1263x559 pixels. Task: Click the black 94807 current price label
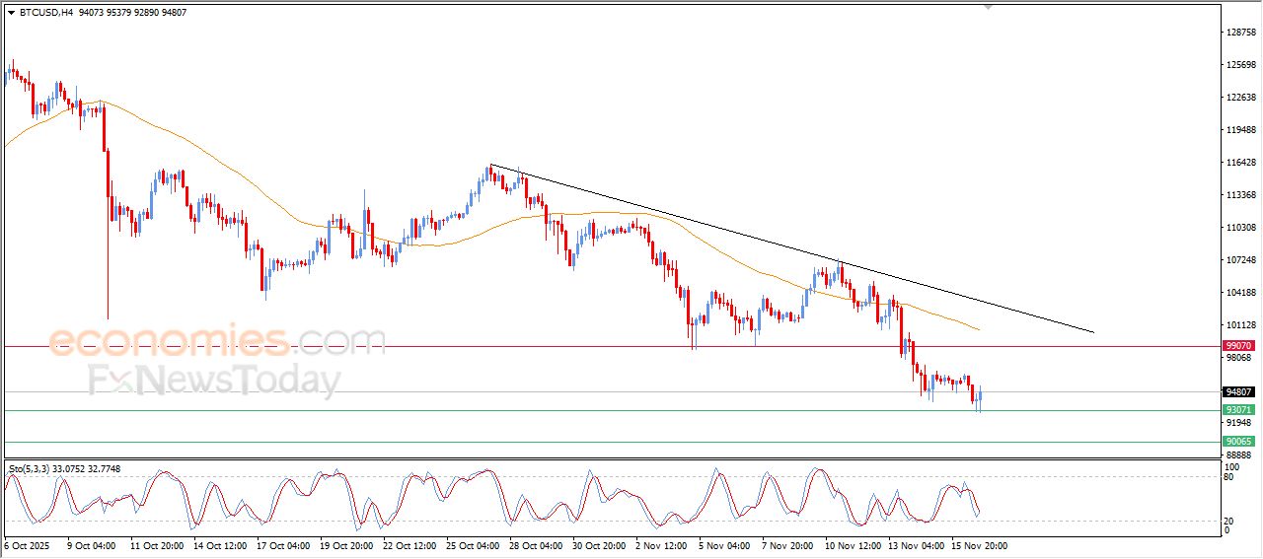pyautogui.click(x=1238, y=391)
